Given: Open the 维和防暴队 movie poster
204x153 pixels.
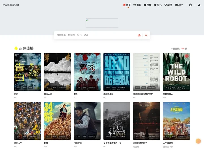Looking at the screenshot, I should click(x=117, y=72).
